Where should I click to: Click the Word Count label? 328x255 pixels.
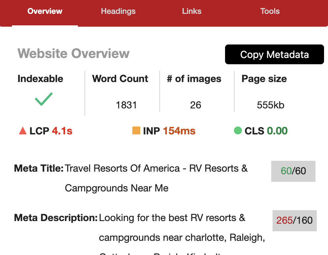[x=120, y=79]
